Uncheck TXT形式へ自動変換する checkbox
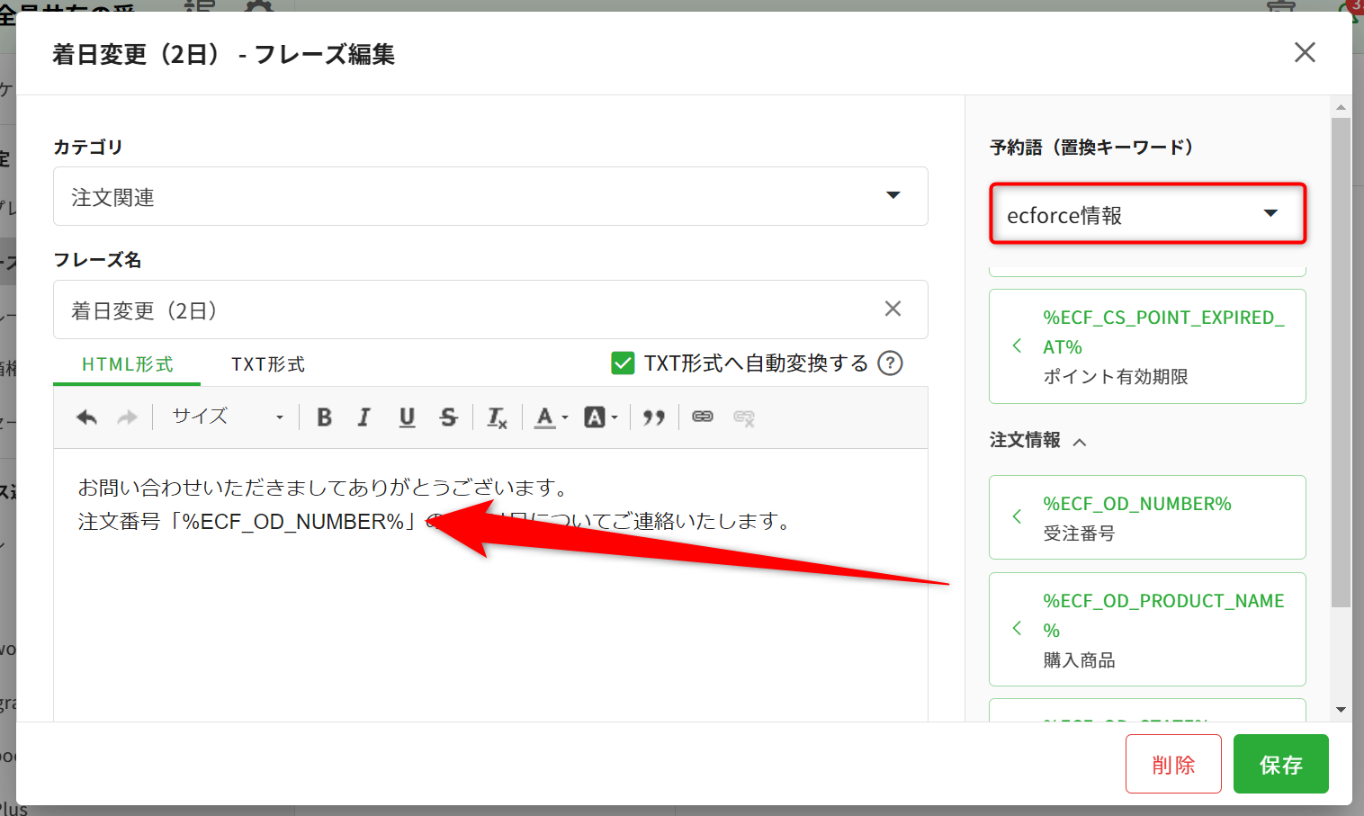1364x816 pixels. coord(623,363)
